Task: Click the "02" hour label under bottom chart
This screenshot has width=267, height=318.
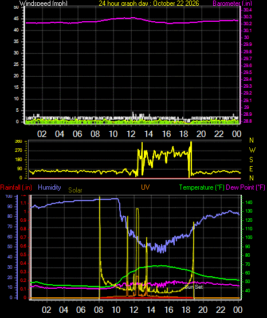Action: click(x=46, y=310)
